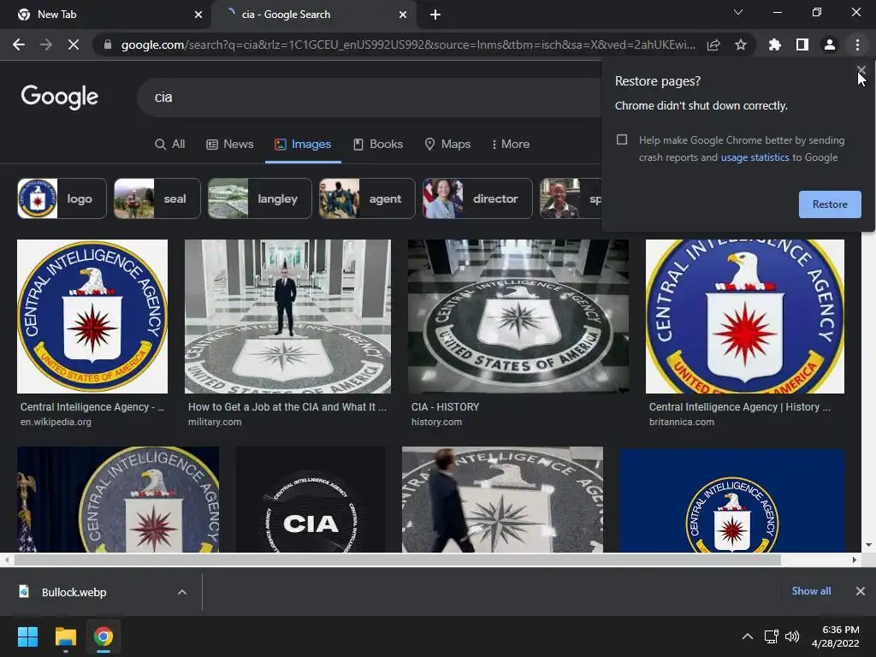Switch to the News results tab
This screenshot has height=657, width=876.
pos(229,144)
